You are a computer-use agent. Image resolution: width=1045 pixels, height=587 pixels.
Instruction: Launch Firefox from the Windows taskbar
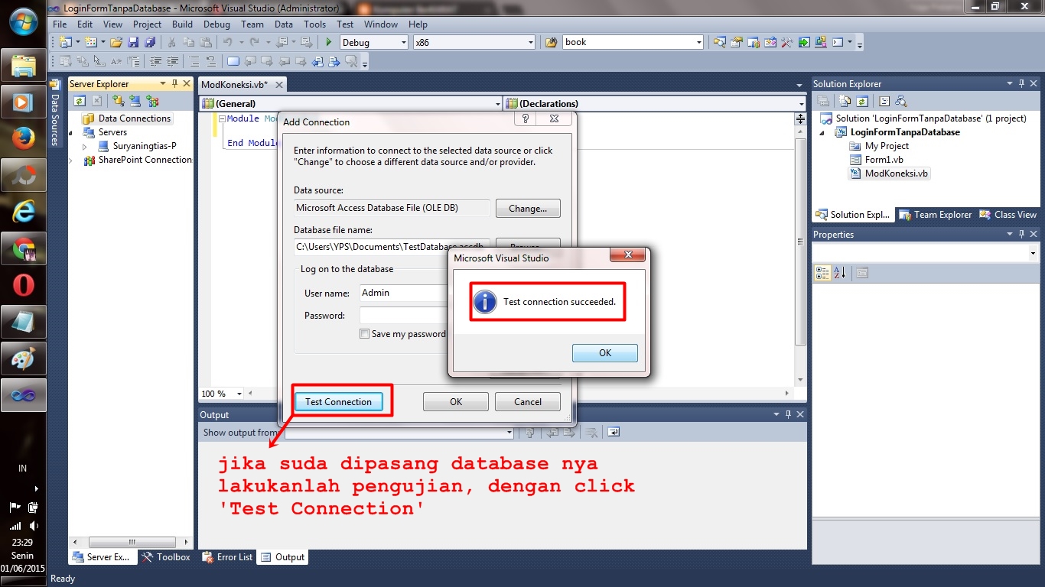pyautogui.click(x=24, y=138)
